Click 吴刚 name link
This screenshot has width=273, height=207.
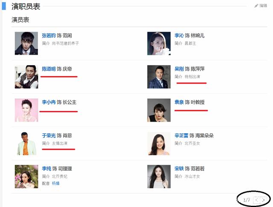tap(179, 69)
